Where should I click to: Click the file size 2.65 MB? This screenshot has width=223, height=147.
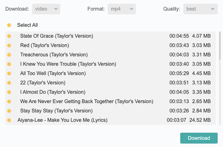(x=201, y=101)
